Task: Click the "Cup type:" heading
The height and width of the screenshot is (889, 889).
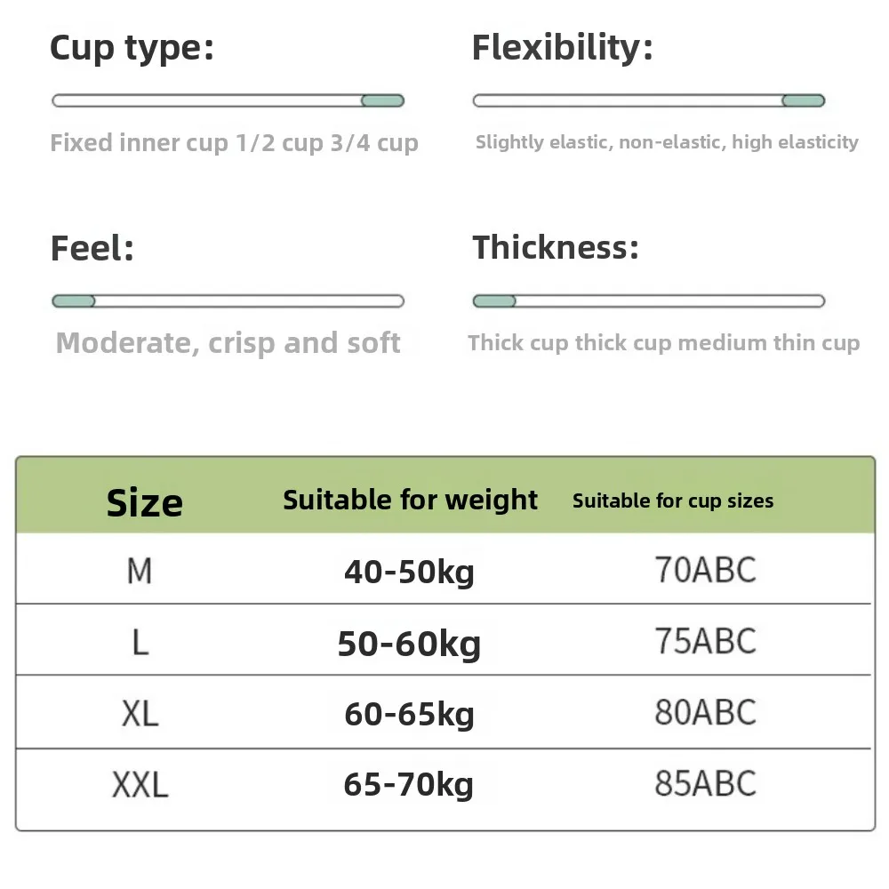Action: tap(132, 48)
